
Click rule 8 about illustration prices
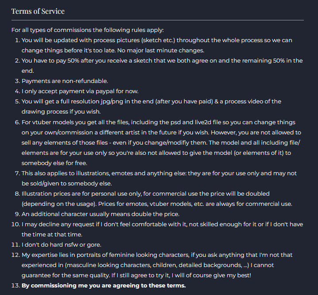pos(145,194)
